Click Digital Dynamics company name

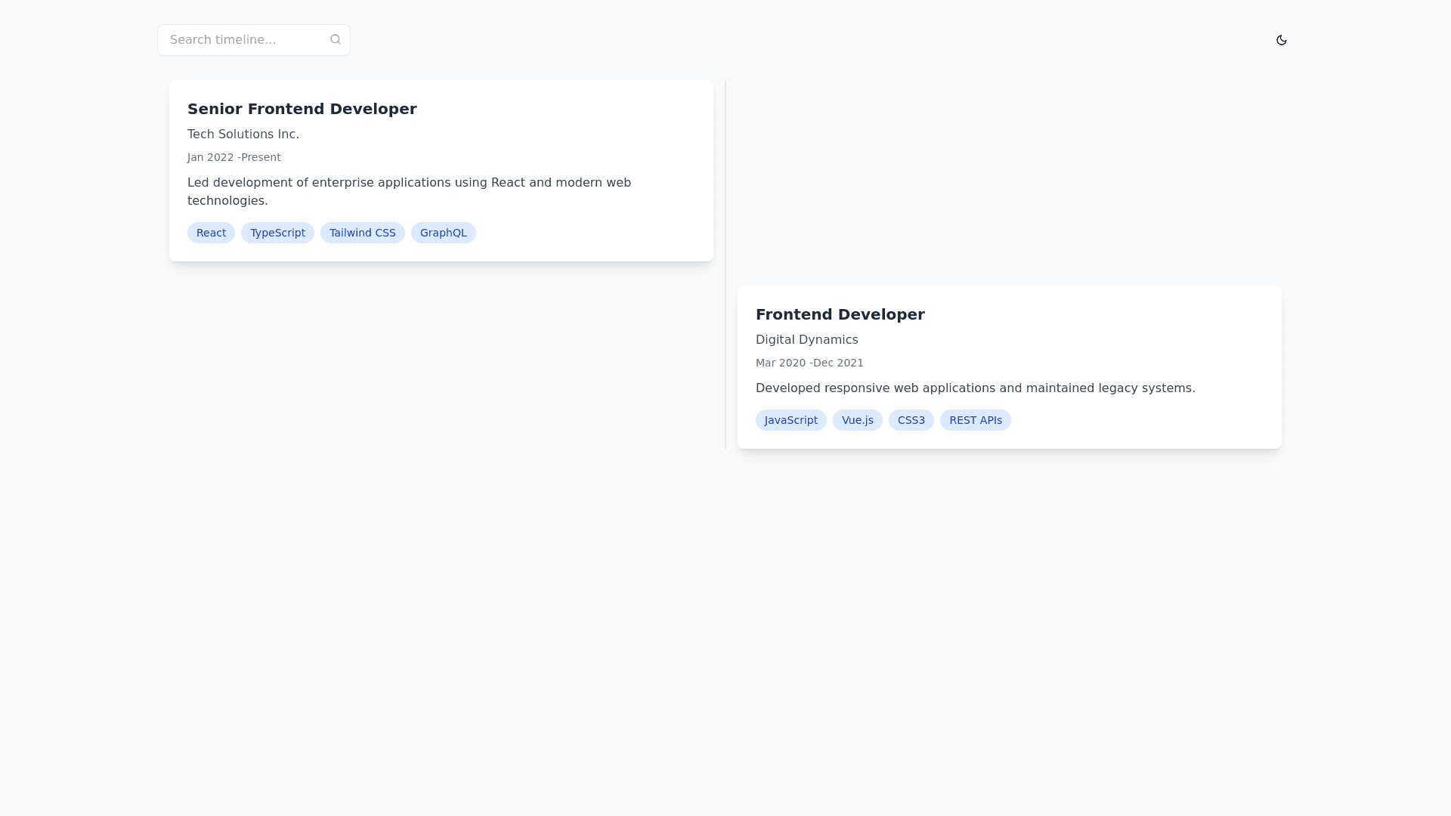[x=806, y=340]
